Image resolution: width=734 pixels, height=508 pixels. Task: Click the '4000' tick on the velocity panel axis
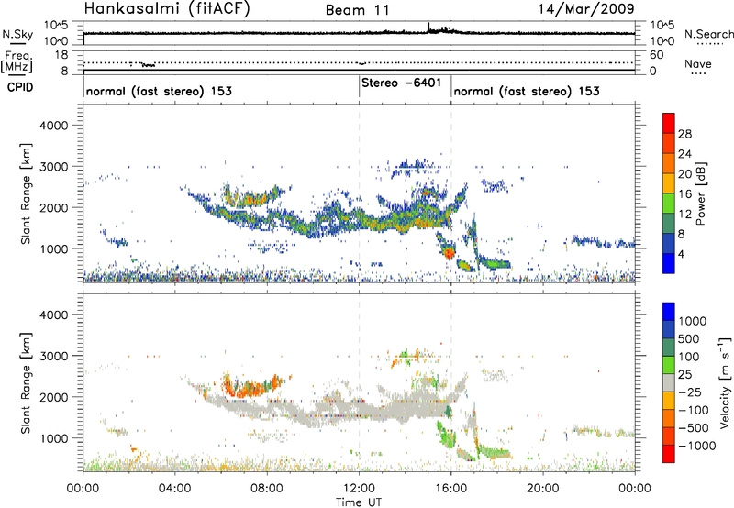53,315
